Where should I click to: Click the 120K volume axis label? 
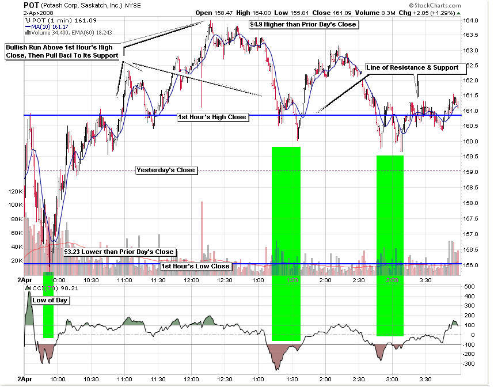click(16, 192)
